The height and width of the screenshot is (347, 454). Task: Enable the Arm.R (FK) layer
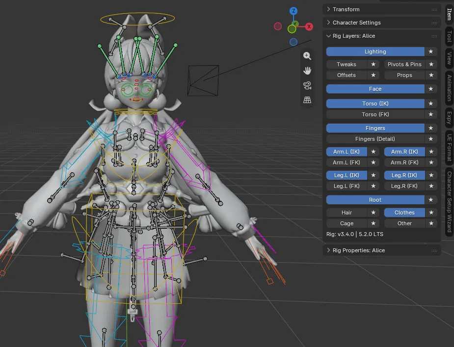pos(404,162)
